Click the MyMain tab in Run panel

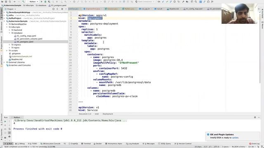click(x=16, y=117)
